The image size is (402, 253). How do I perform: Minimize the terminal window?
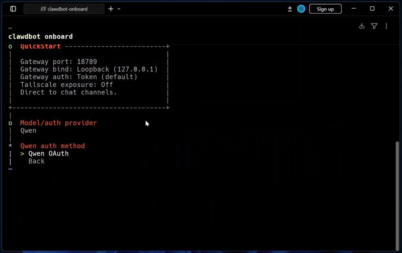point(354,9)
